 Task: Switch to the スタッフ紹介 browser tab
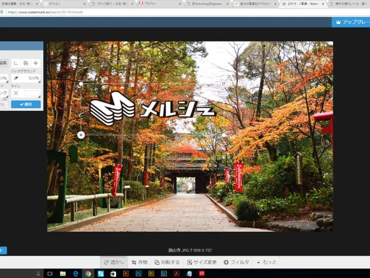(x=112, y=4)
